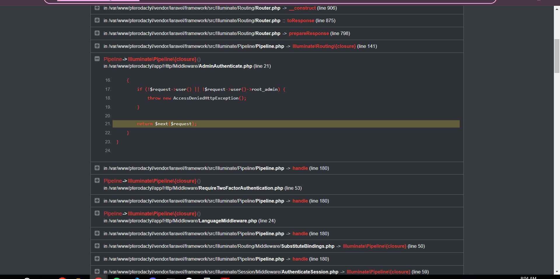The image size is (560, 279).
Task: Click Illuminate\Pipeline\{closure} in AuthenticateSession.php row
Action: pos(378,272)
